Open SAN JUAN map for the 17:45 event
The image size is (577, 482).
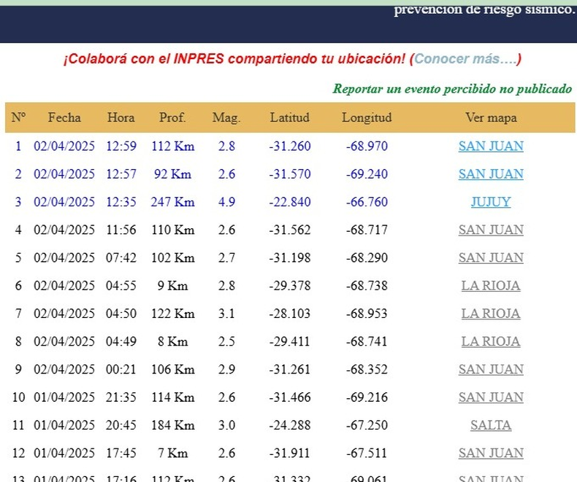coord(491,454)
